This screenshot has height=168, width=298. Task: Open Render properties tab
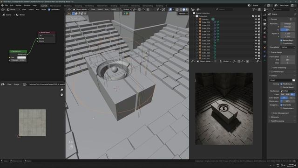(265, 20)
